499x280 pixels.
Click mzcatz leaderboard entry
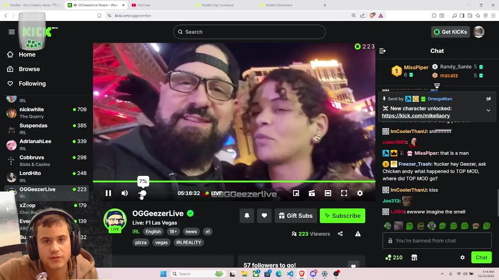pos(458,75)
